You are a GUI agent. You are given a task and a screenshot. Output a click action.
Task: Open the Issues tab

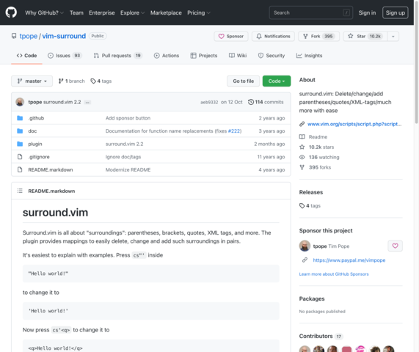pyautogui.click(x=65, y=56)
